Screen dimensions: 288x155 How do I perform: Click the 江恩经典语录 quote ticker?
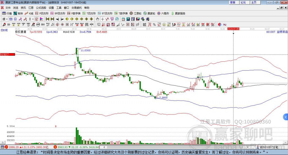tap(142, 152)
